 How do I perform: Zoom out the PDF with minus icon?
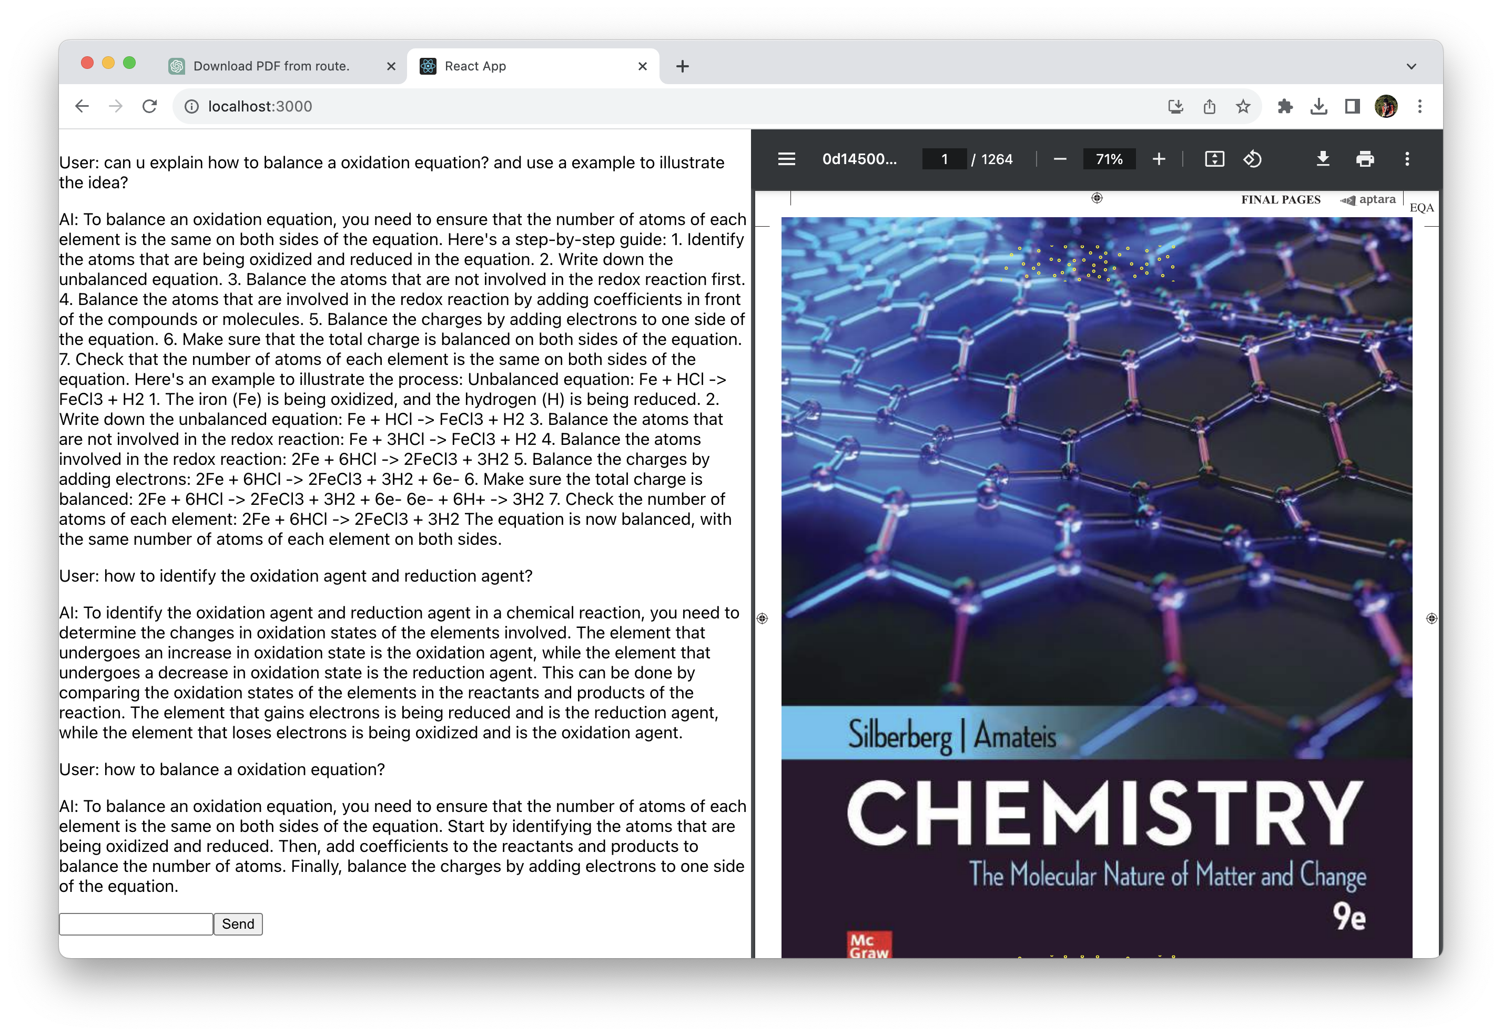tap(1060, 159)
